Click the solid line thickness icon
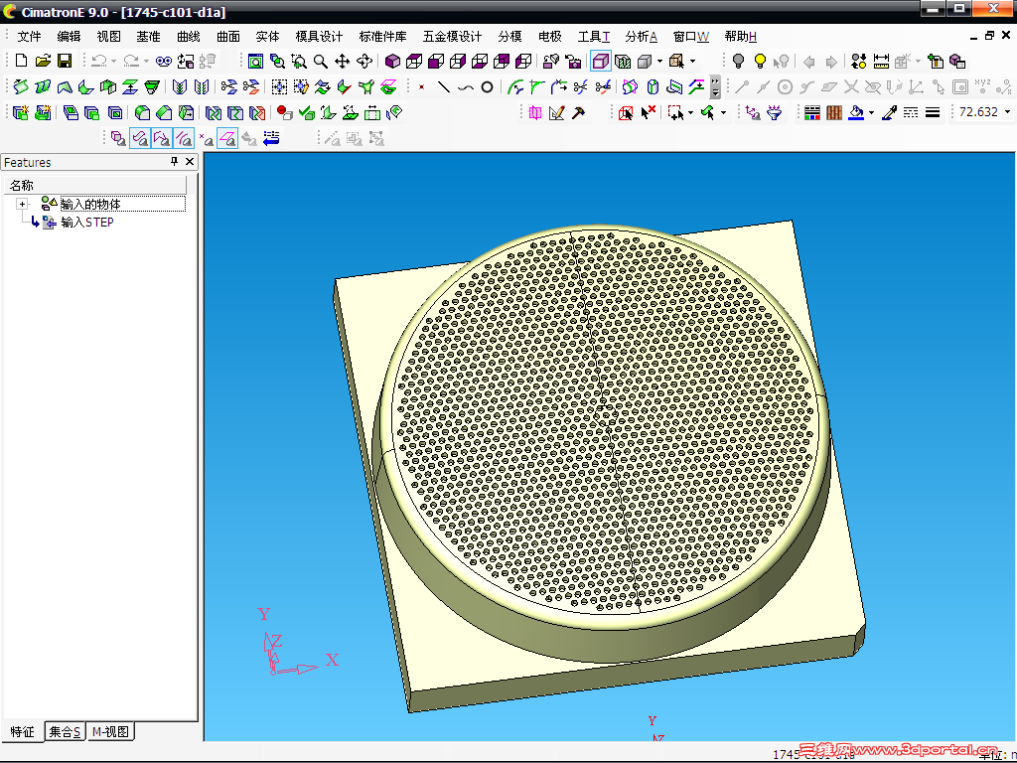Screen dimensions: 1017x763 (933, 113)
